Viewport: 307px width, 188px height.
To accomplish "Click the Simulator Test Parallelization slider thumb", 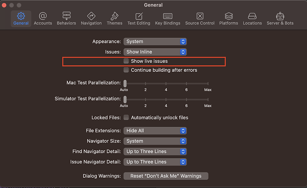I will [x=125, y=99].
